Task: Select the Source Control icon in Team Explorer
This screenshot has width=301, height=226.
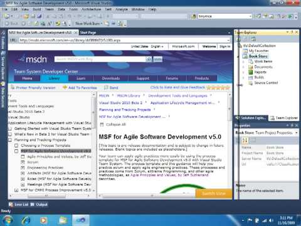Action: click(x=251, y=83)
